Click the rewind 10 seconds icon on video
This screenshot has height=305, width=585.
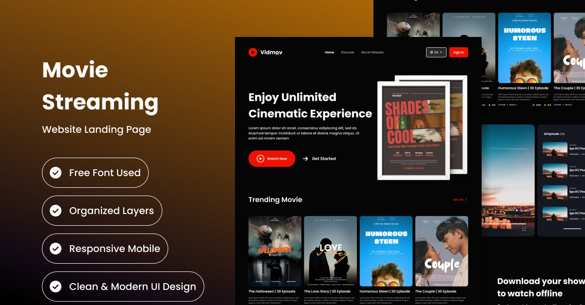tap(486, 180)
